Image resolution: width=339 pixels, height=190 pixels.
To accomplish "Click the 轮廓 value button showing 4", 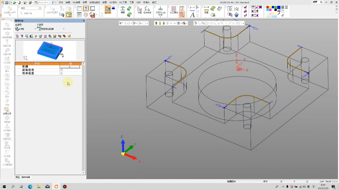I will (x=70, y=67).
